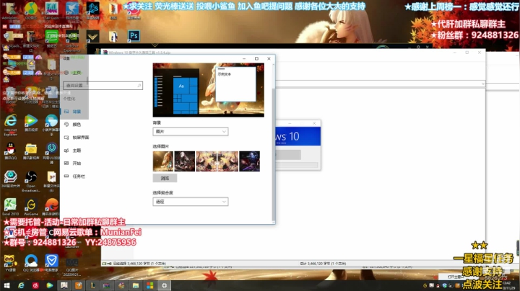Choose the third wallpaper thumbnail

(x=207, y=161)
